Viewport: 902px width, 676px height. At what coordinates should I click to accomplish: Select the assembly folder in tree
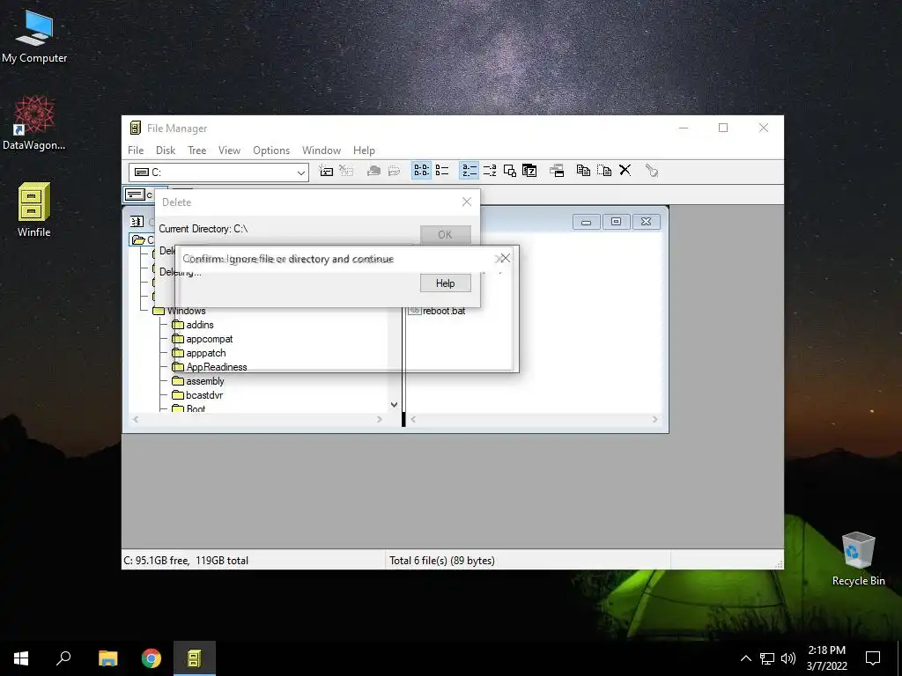(x=198, y=381)
